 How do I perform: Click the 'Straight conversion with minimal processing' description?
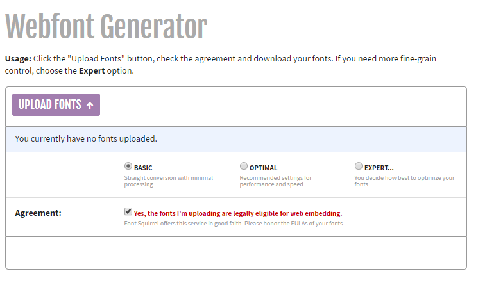[x=168, y=181]
